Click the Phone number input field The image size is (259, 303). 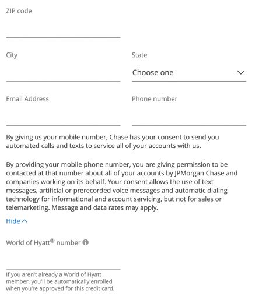click(189, 117)
